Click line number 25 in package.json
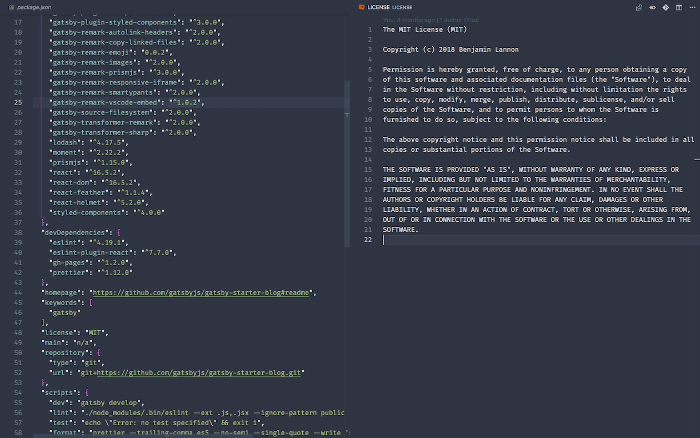The width and height of the screenshot is (700, 438). coord(18,103)
